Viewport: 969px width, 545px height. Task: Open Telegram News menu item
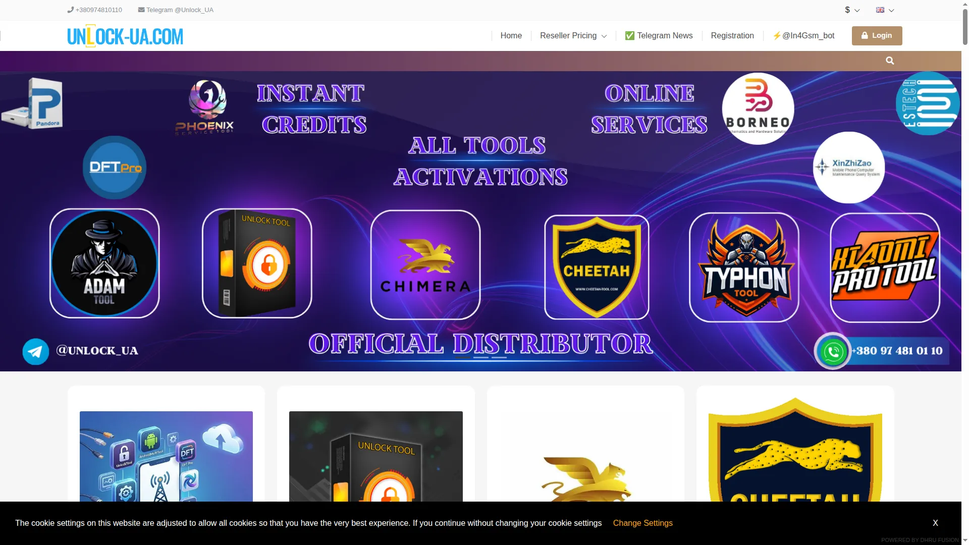click(x=659, y=36)
